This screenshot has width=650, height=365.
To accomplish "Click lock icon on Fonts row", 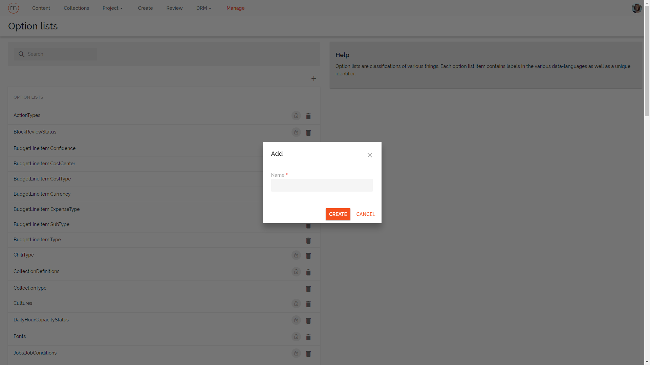I will (x=296, y=337).
